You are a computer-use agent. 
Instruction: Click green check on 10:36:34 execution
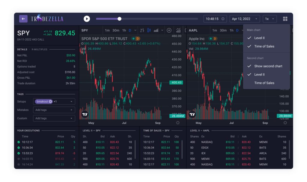(x=19, y=148)
